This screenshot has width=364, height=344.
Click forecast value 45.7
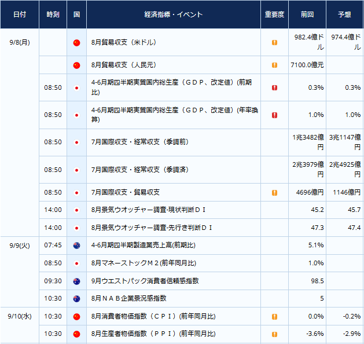(x=354, y=210)
